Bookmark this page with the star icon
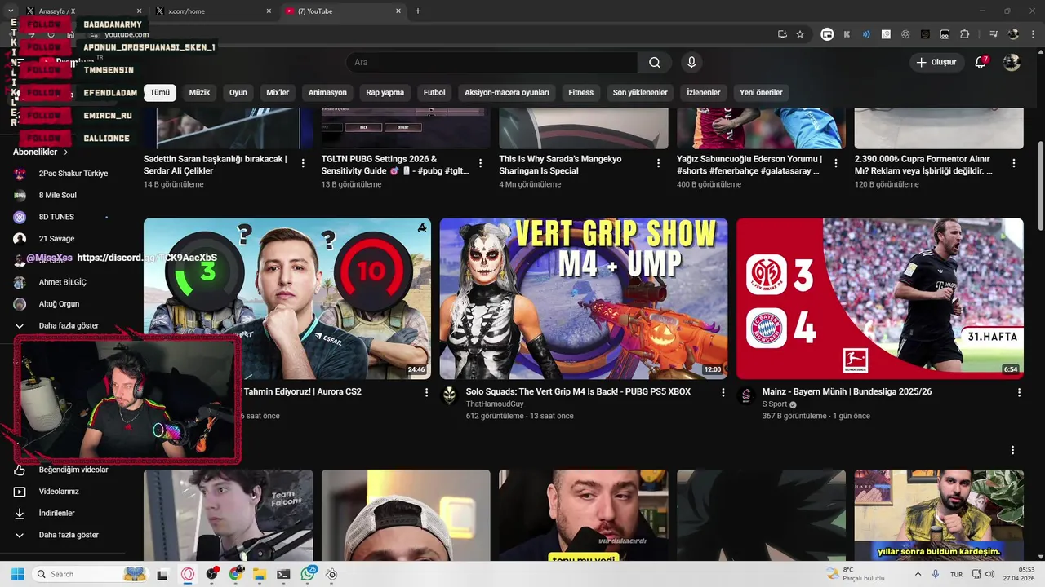Viewport: 1045px width, 587px height. click(x=800, y=34)
